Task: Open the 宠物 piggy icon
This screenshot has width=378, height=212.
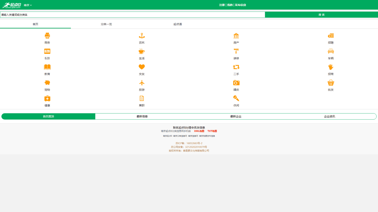Action: pos(47,83)
